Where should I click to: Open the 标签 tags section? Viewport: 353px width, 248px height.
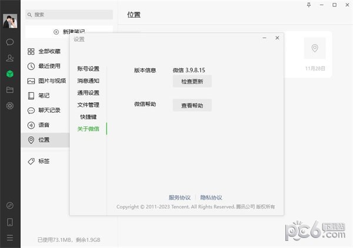(45, 161)
